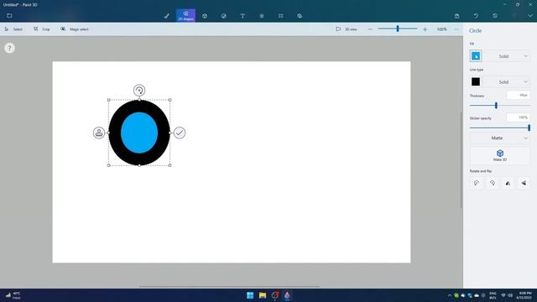Click the Sticker opacity value field
537x302 pixels.
point(519,117)
